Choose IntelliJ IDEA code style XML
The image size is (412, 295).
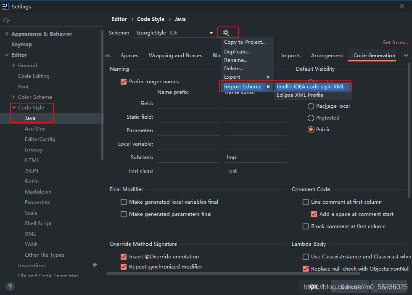coord(312,86)
